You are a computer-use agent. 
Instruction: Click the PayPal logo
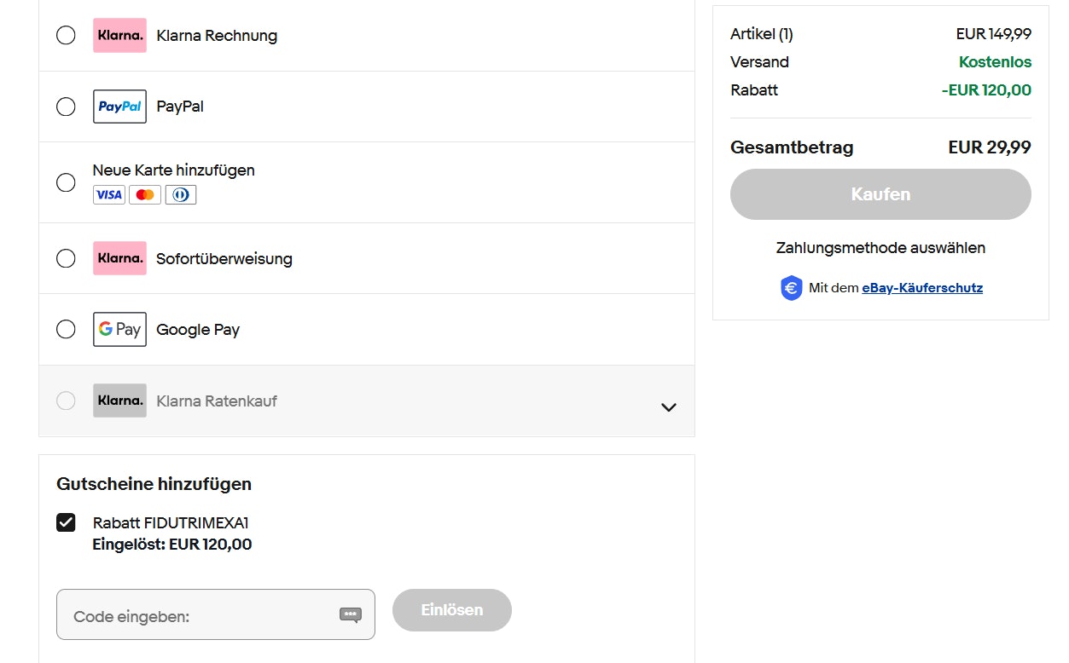tap(119, 106)
